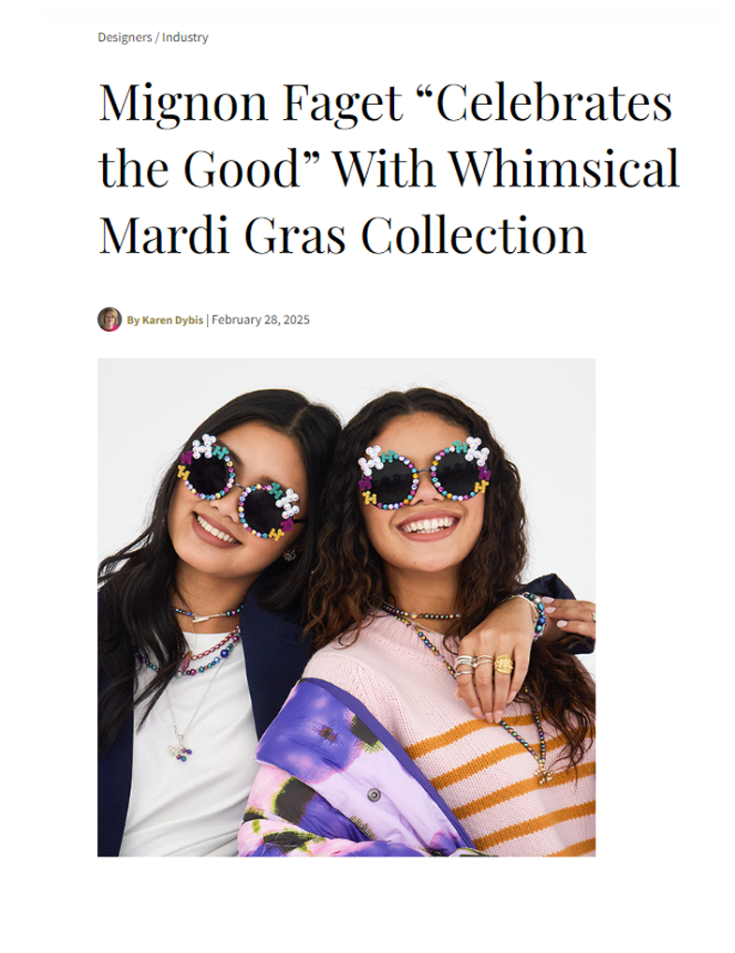Click the purple floral jacket in photo
Image resolution: width=735 pixels, height=953 pixels.
[x=340, y=772]
